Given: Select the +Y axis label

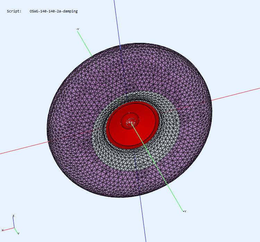Looking at the screenshot, I should tap(185, 211).
